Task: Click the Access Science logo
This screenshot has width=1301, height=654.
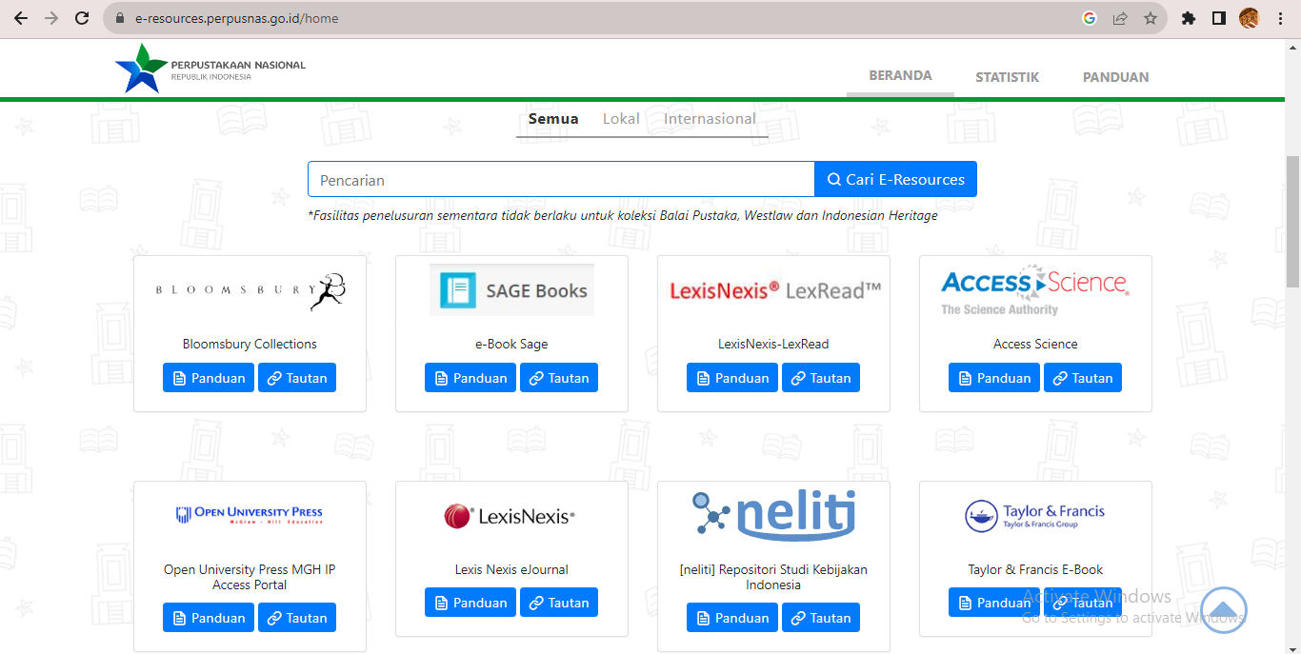Action: 1035,290
